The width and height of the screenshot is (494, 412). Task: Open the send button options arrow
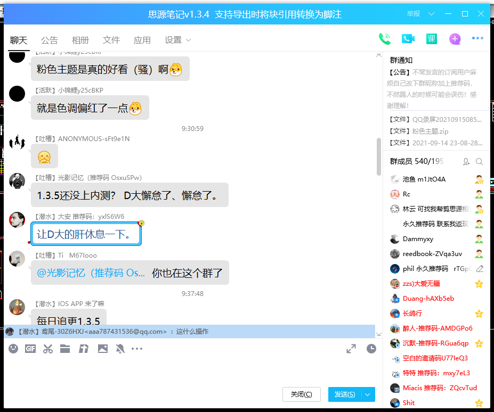pyautogui.click(x=368, y=394)
